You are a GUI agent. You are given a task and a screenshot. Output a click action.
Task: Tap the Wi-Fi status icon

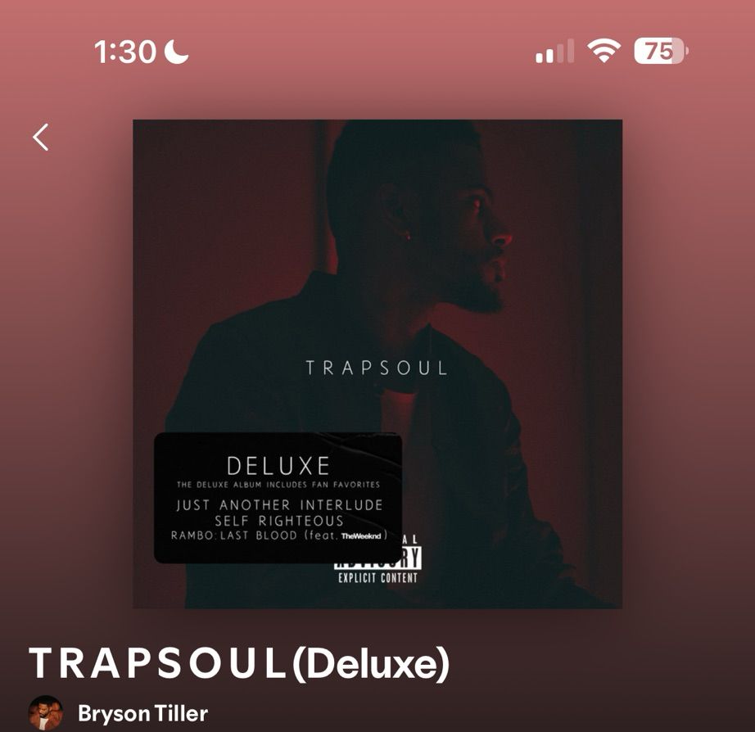[604, 51]
